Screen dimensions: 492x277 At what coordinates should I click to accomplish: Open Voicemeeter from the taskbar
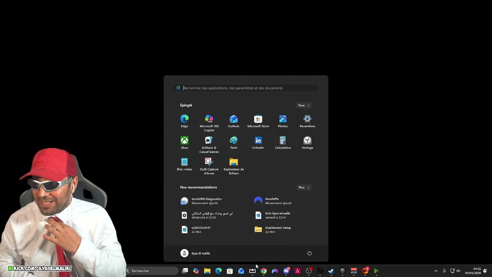click(x=354, y=271)
